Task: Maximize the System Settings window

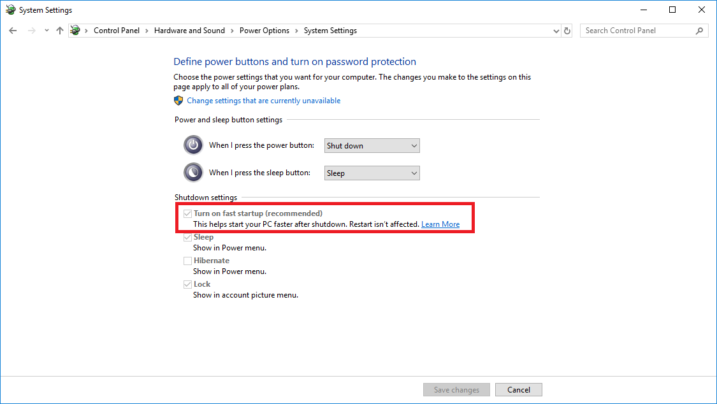Action: pyautogui.click(x=672, y=10)
